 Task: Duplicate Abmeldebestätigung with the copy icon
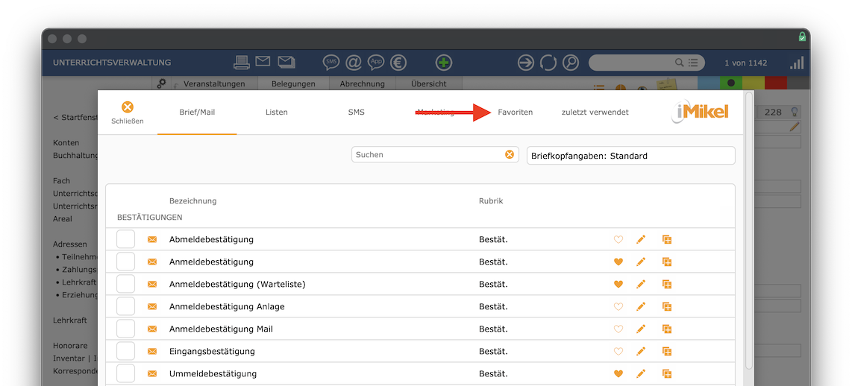[667, 239]
